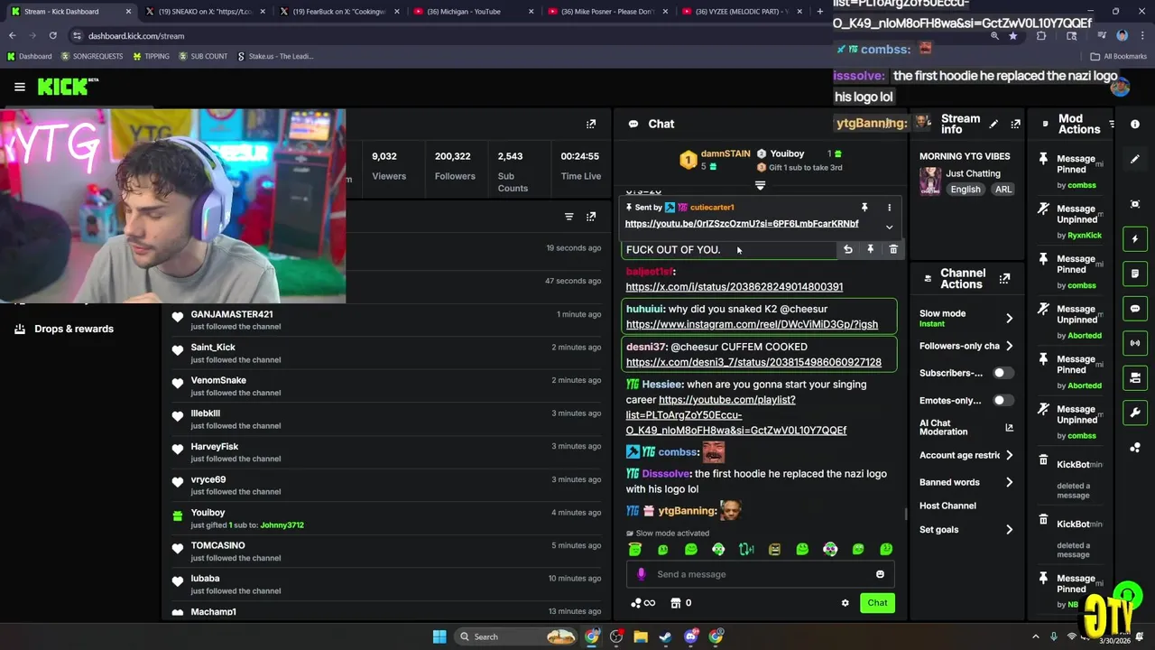Click the first green emote in quick bar
Image resolution: width=1155 pixels, height=650 pixels.
[x=635, y=549]
